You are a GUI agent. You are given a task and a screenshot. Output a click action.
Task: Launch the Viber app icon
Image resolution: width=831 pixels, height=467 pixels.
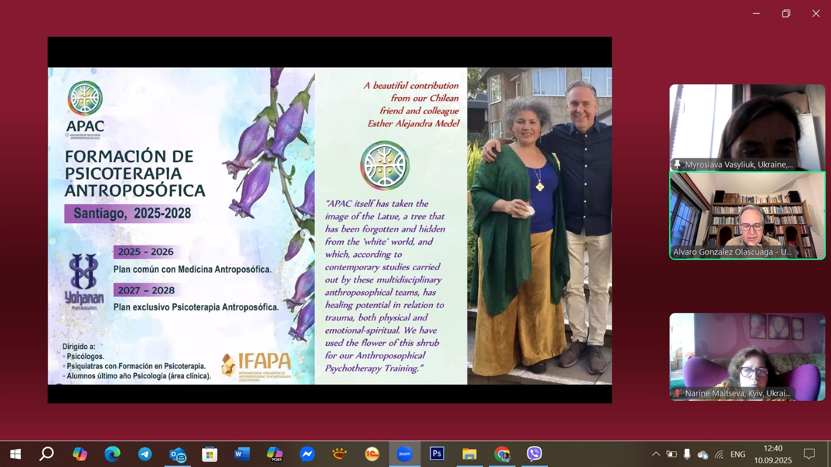(x=535, y=454)
